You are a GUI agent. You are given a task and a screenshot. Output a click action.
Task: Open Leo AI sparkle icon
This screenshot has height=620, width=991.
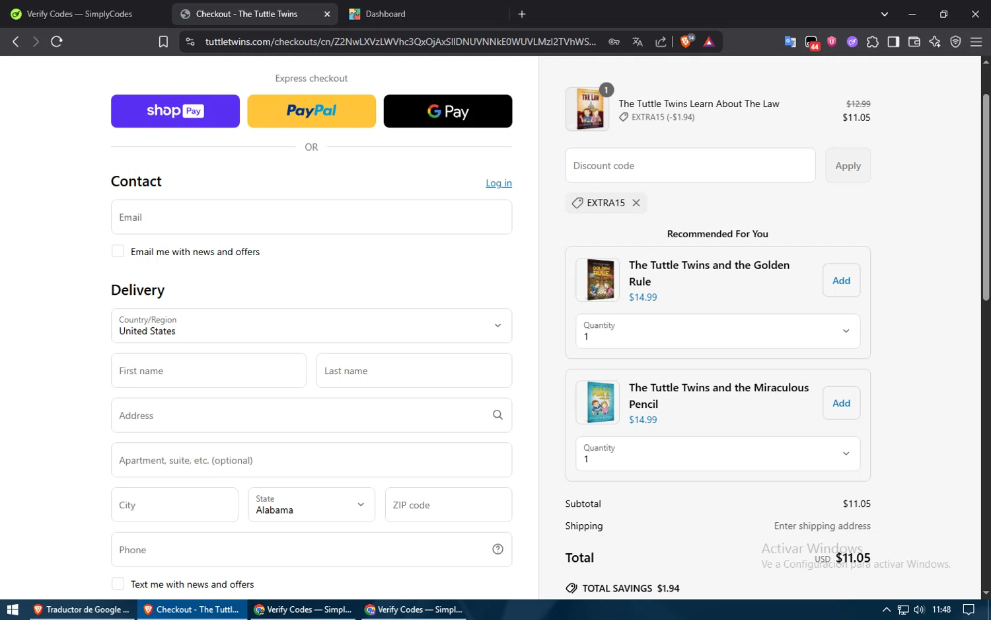(935, 42)
